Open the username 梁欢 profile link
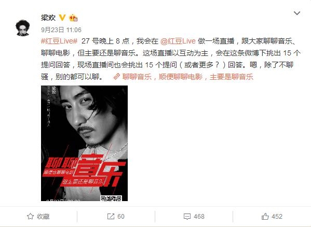 tap(48, 18)
